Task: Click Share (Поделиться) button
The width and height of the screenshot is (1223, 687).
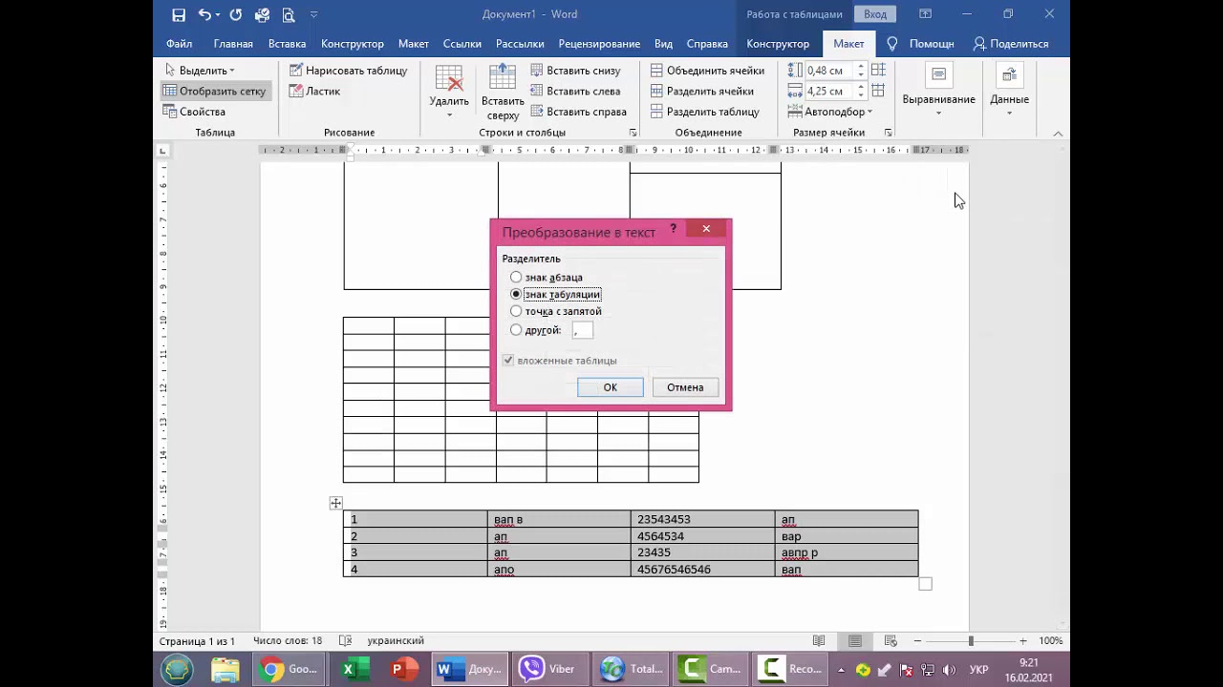Action: (1011, 44)
